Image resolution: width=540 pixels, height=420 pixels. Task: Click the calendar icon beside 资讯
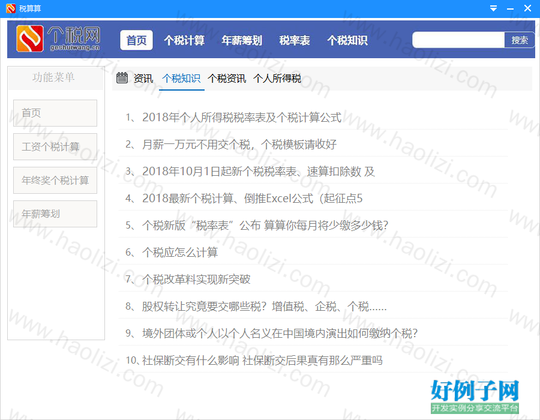(122, 78)
